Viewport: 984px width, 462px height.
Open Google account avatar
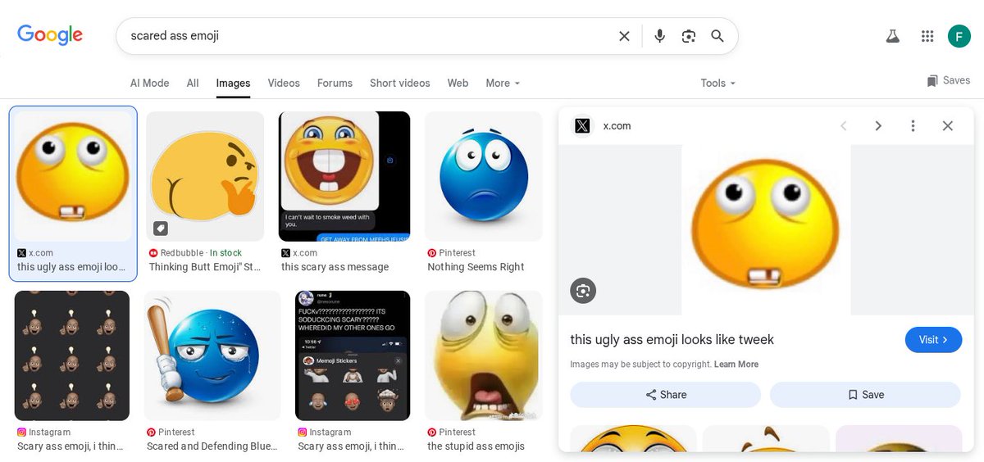coord(959,36)
